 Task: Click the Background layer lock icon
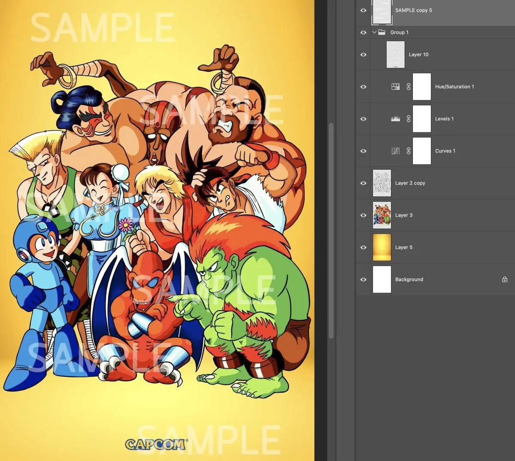click(x=505, y=279)
